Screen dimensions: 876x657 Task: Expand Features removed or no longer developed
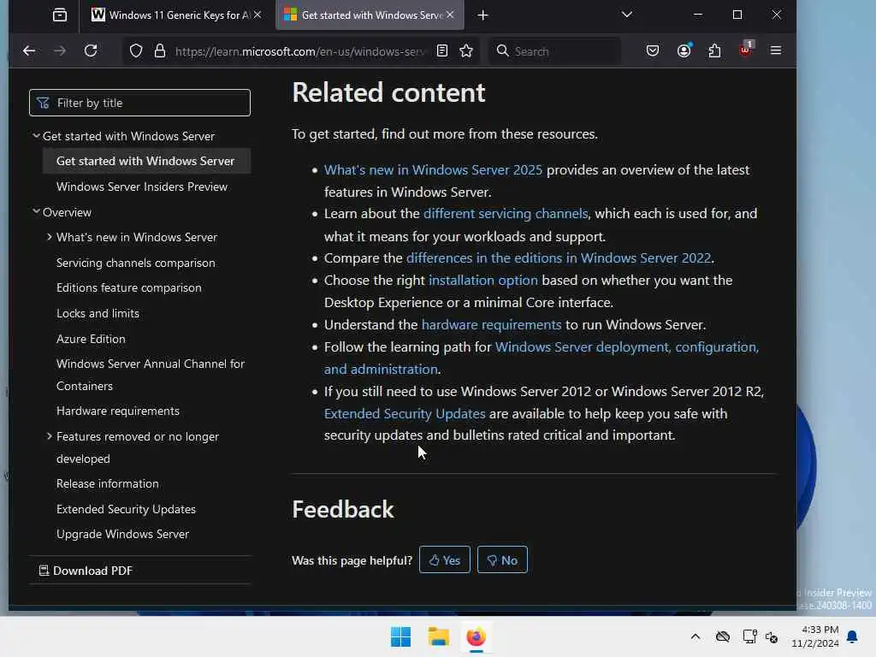[x=49, y=435]
